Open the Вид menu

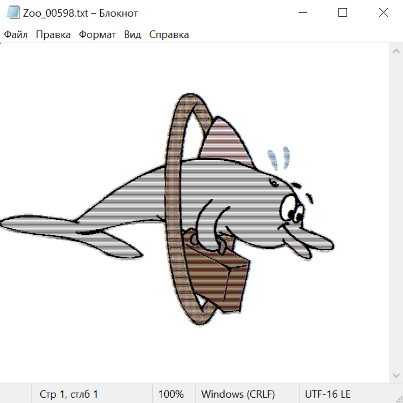point(132,35)
